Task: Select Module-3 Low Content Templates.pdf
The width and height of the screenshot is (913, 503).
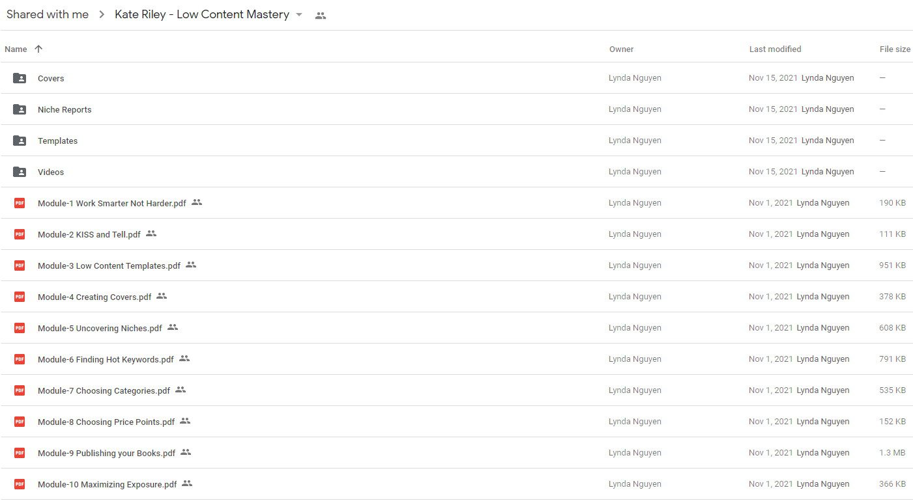Action: coord(109,266)
